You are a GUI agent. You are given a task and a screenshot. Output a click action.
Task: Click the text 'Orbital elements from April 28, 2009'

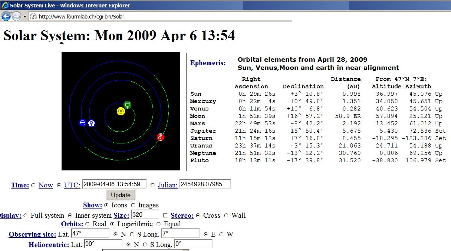[303, 60]
